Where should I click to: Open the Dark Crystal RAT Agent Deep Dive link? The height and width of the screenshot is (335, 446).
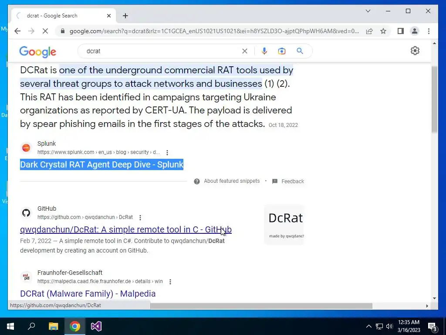101,164
